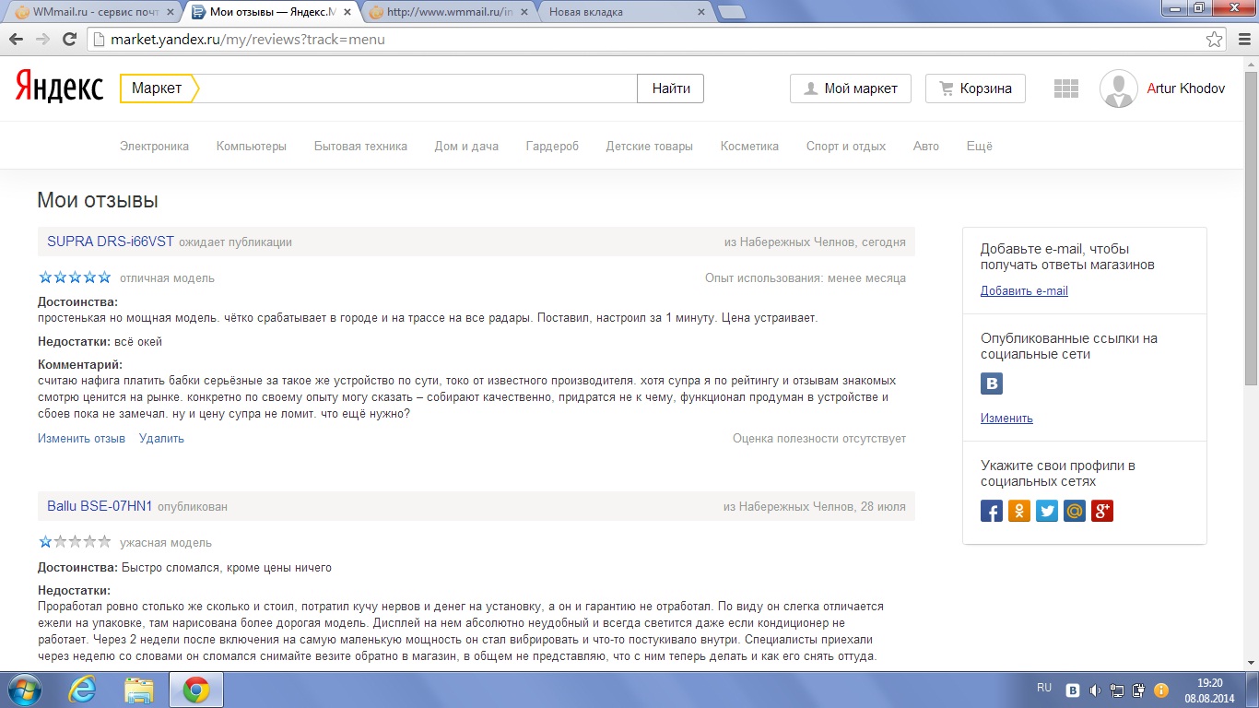Click RU language indicator in tray
This screenshot has height=708, width=1259.
[1044, 688]
